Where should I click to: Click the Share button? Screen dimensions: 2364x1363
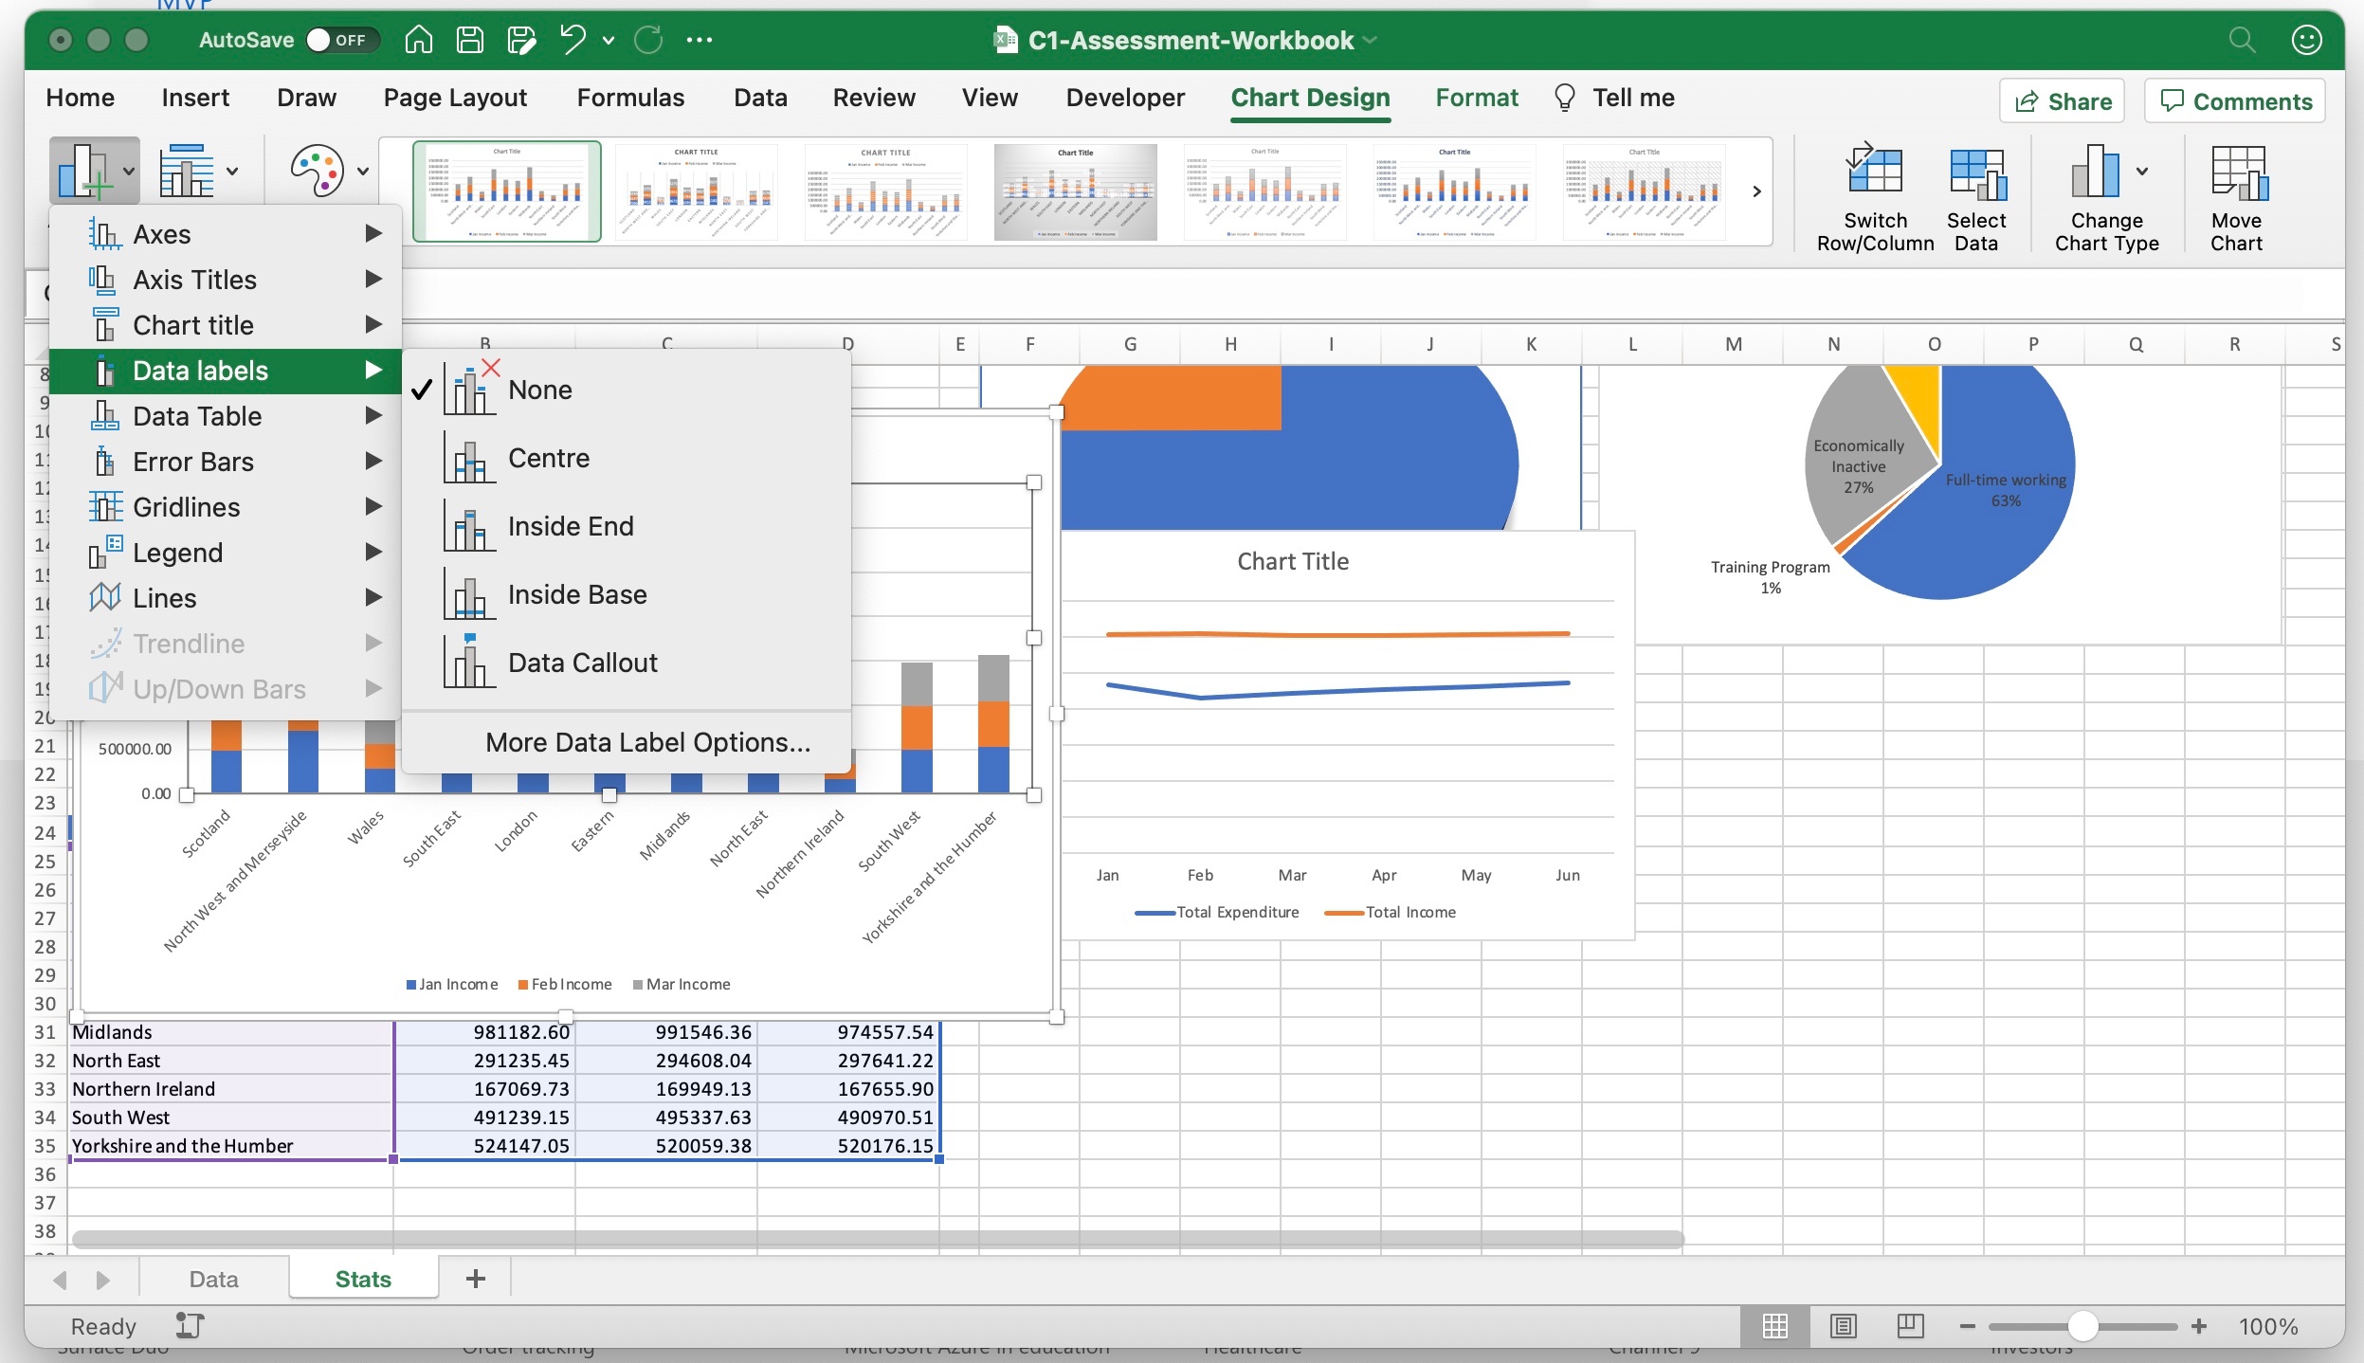click(2063, 101)
